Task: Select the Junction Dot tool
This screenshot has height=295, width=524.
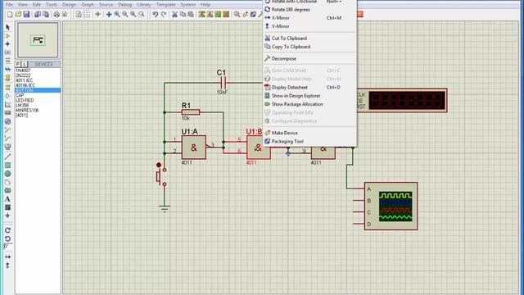Action: (7, 44)
